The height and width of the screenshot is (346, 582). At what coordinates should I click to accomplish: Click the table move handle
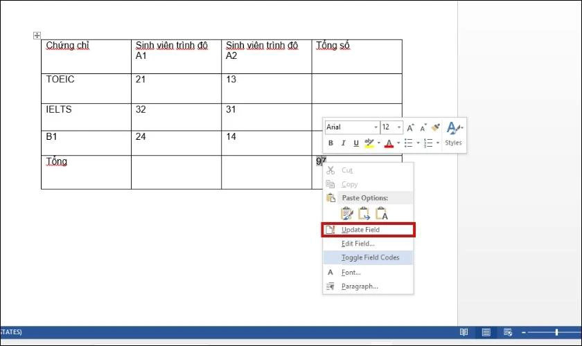37,35
